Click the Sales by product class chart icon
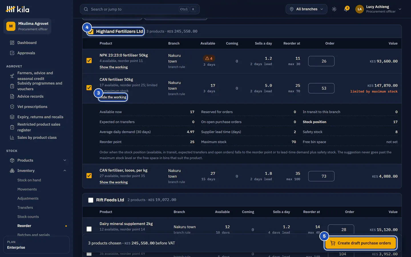411x257 pixels. (12, 138)
